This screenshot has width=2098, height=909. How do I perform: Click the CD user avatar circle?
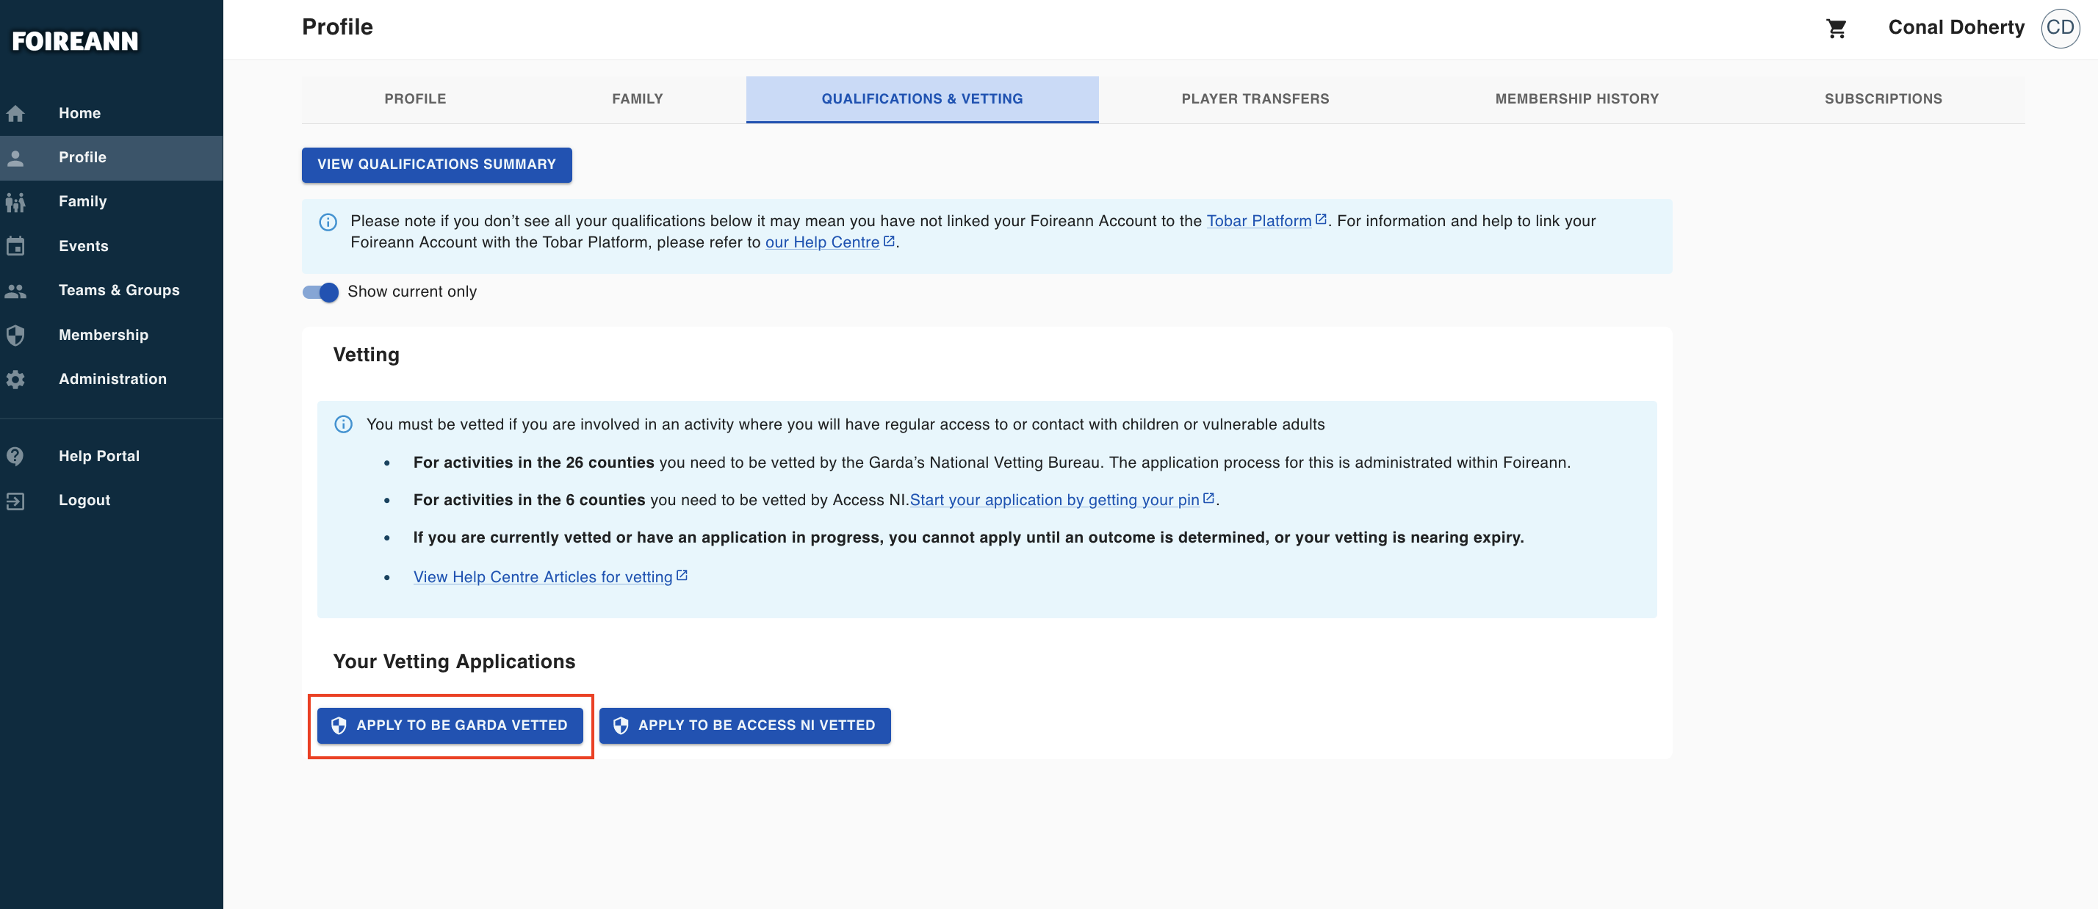tap(2059, 29)
